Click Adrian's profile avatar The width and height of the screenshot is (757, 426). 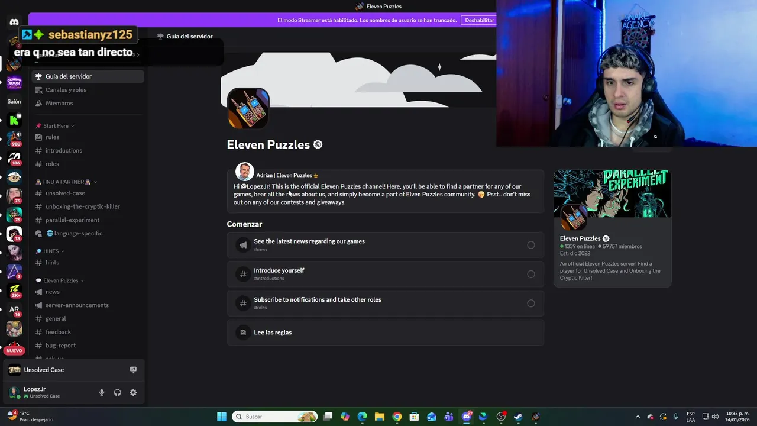(x=244, y=172)
